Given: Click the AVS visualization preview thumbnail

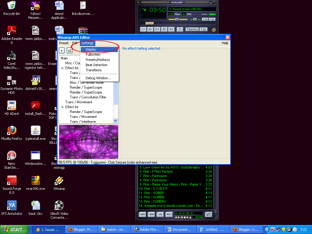Looking at the screenshot, I should pyautogui.click(x=89, y=142).
